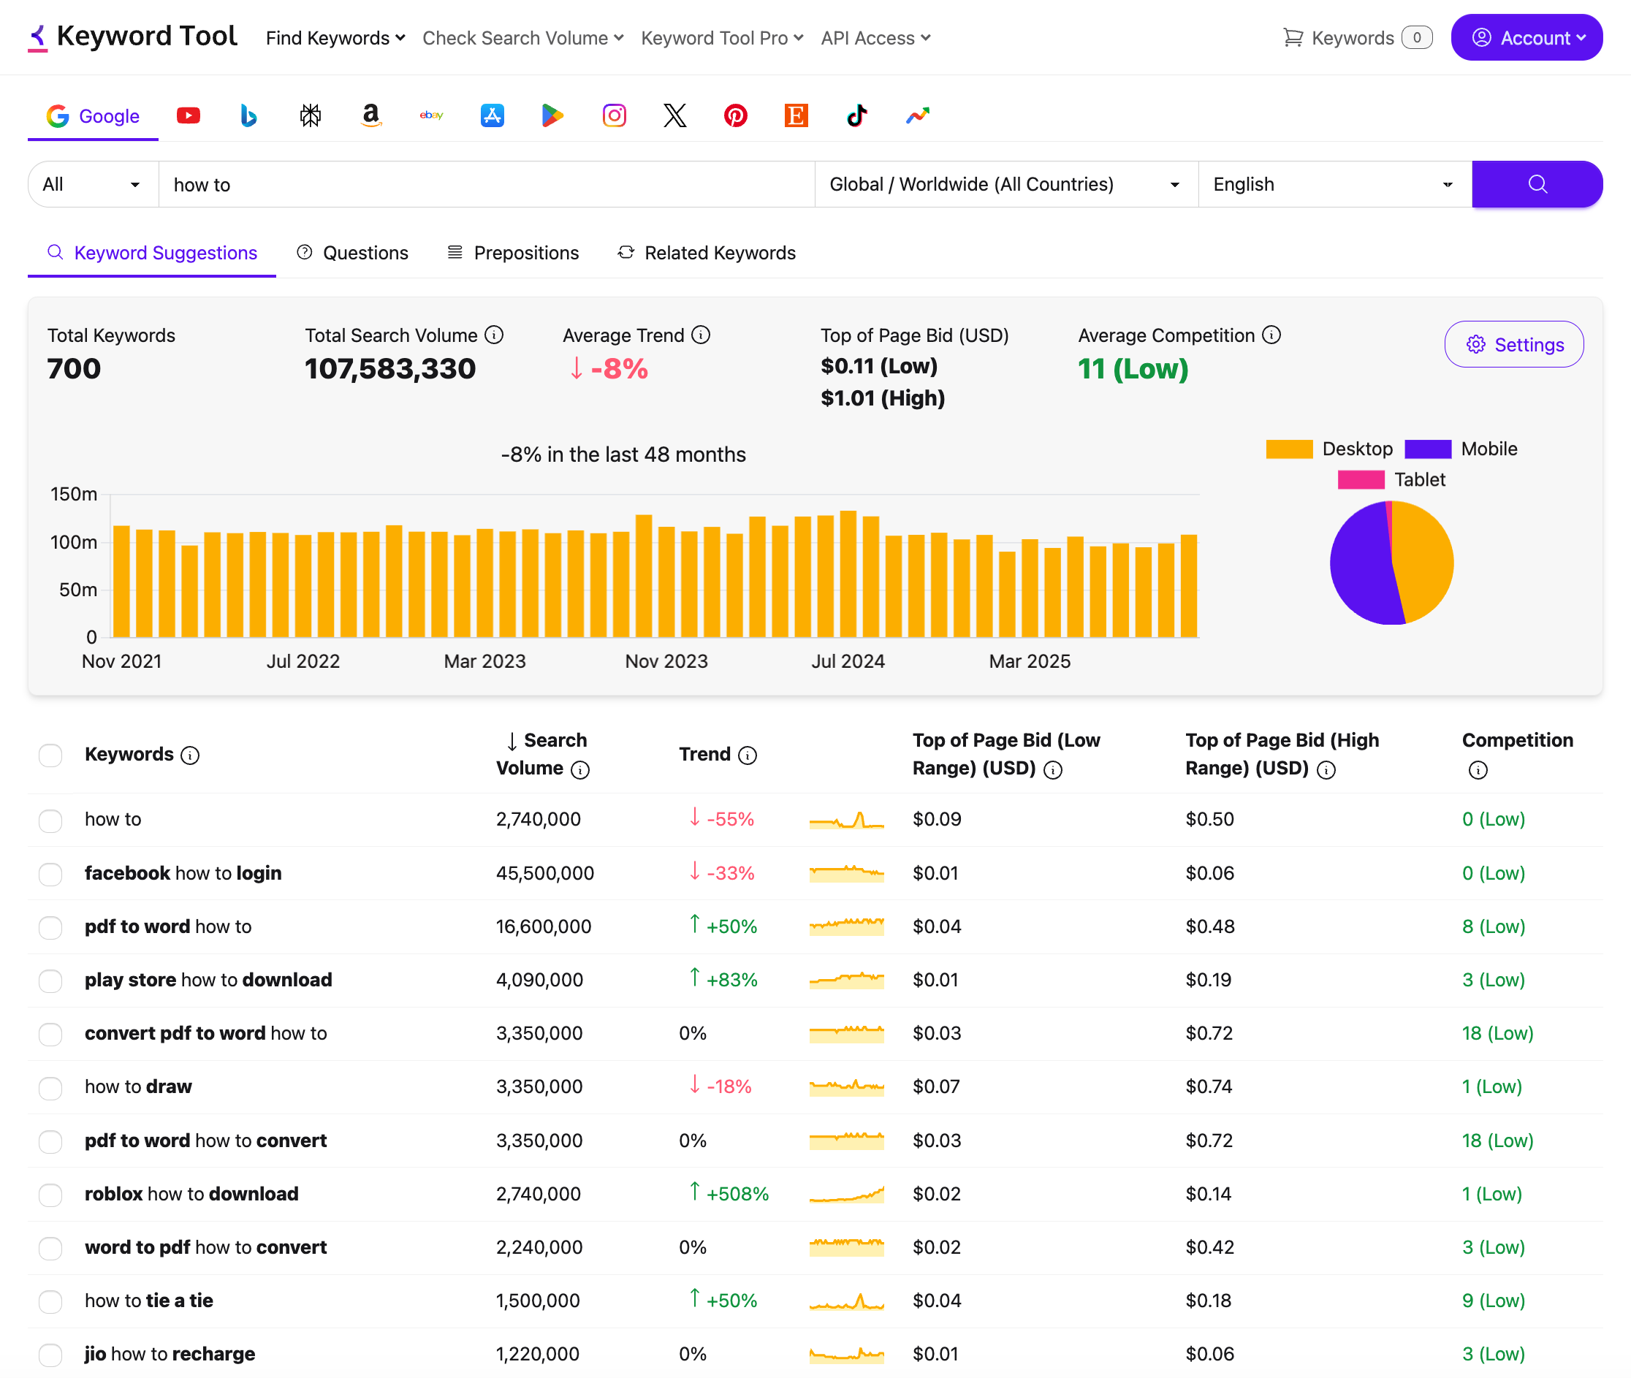Open the TikTok keyword tool
The height and width of the screenshot is (1378, 1631).
point(857,115)
